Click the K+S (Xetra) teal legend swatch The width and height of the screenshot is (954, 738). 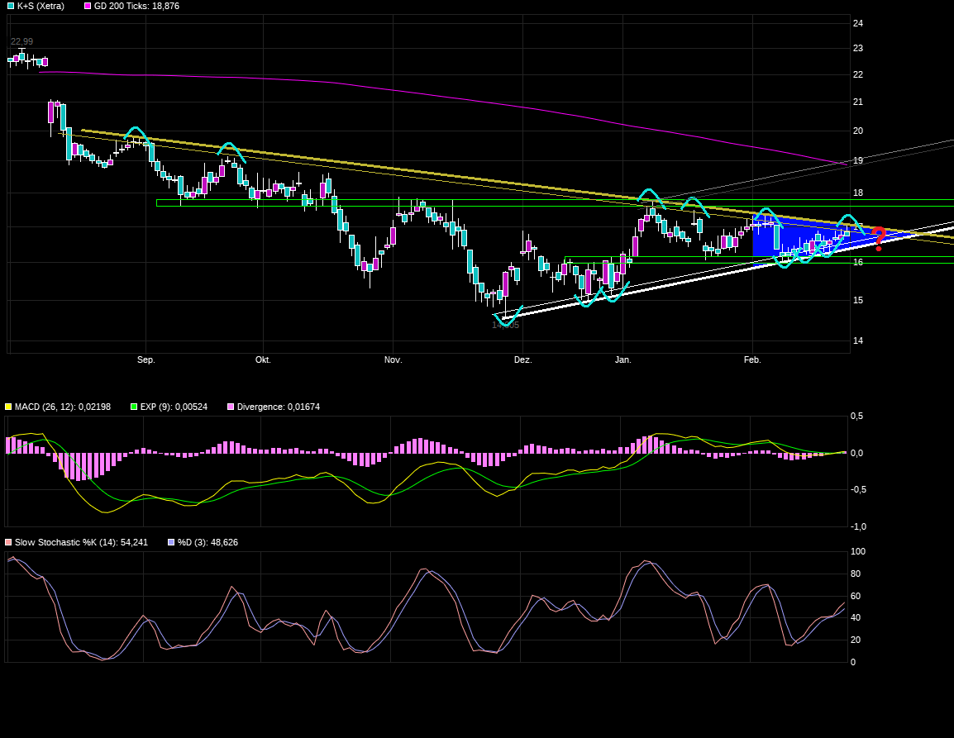point(11,6)
